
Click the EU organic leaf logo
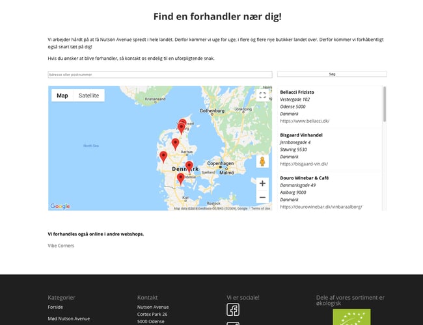pos(351,317)
